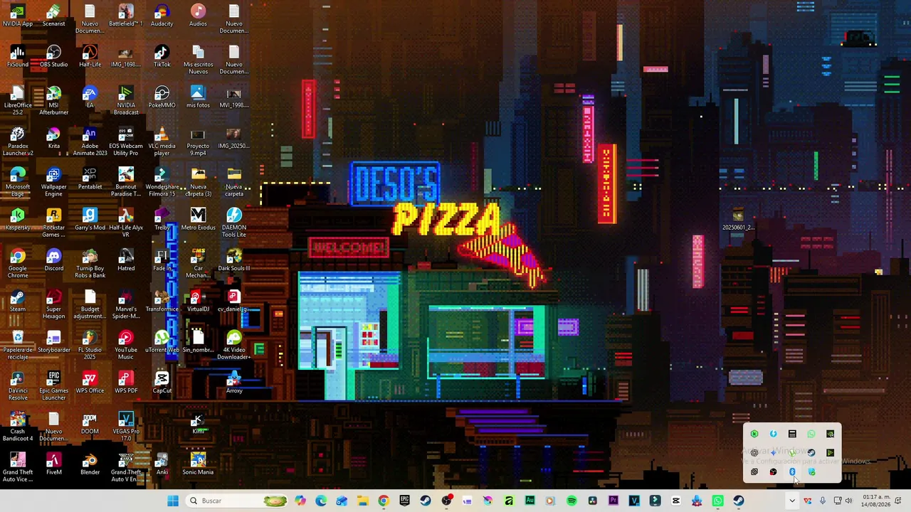The image size is (911, 512).
Task: Open File Explorer from the taskbar
Action: pyautogui.click(x=362, y=501)
